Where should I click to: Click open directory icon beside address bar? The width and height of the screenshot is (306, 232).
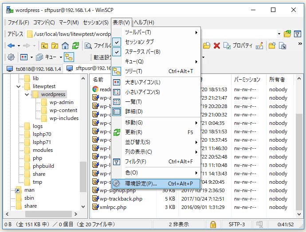tap(287, 34)
